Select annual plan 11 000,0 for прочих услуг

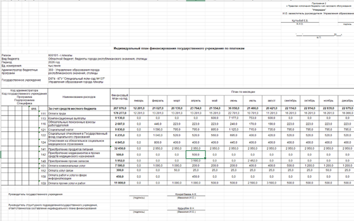tap(120, 183)
